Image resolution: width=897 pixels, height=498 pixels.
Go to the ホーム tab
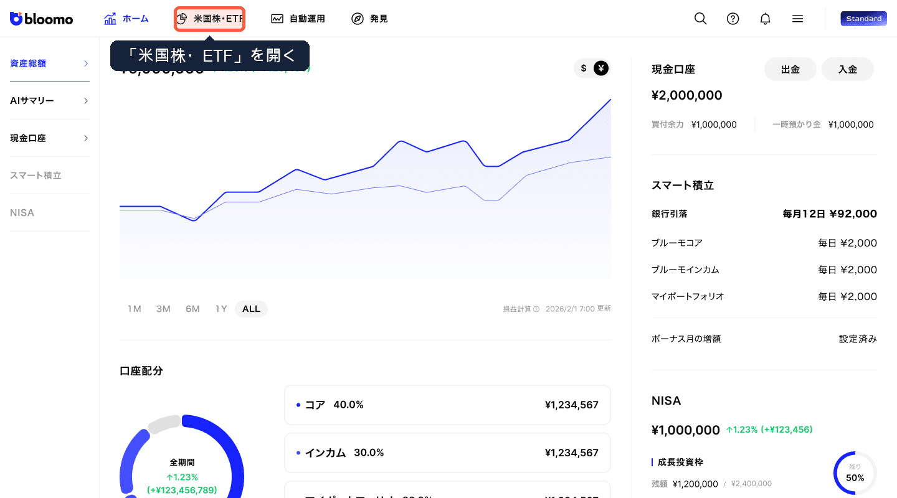click(126, 19)
